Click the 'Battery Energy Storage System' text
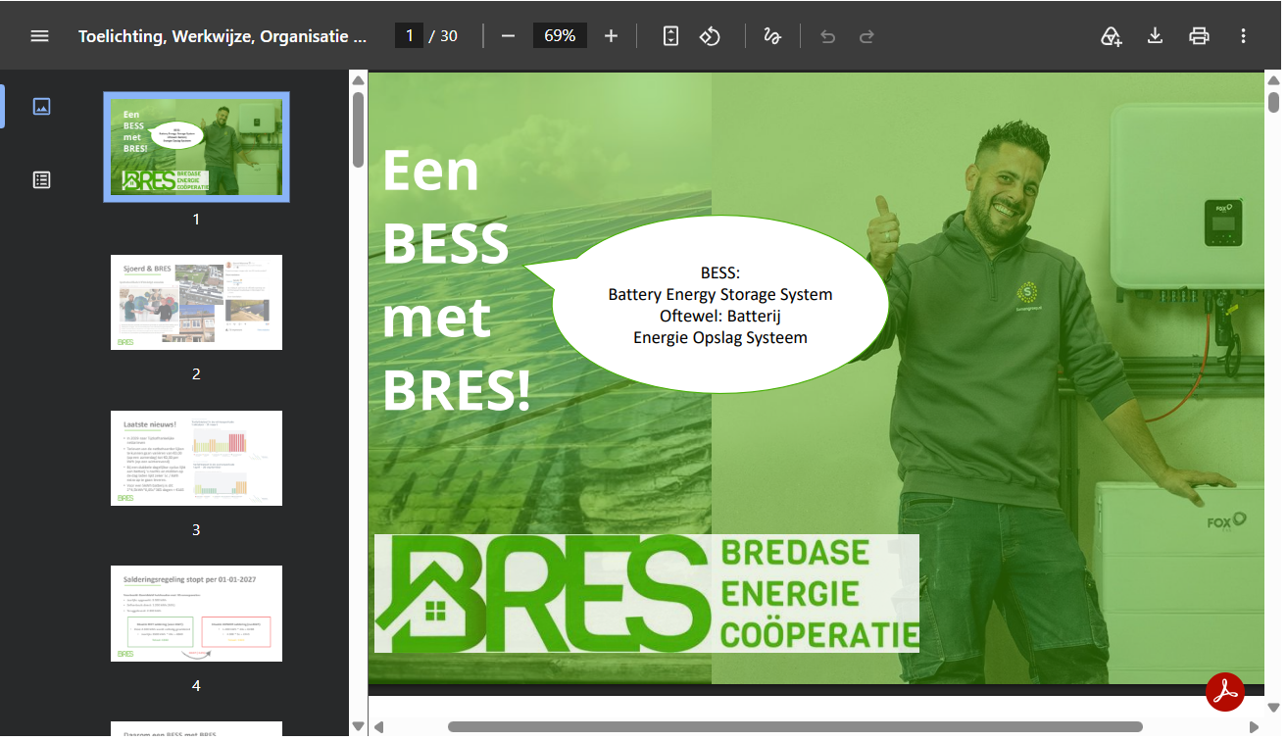The width and height of the screenshot is (1286, 741). pyautogui.click(x=720, y=294)
